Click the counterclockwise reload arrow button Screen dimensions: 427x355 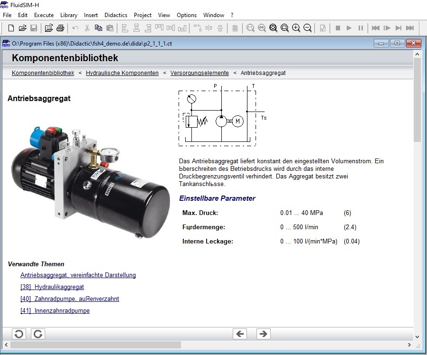point(19,334)
